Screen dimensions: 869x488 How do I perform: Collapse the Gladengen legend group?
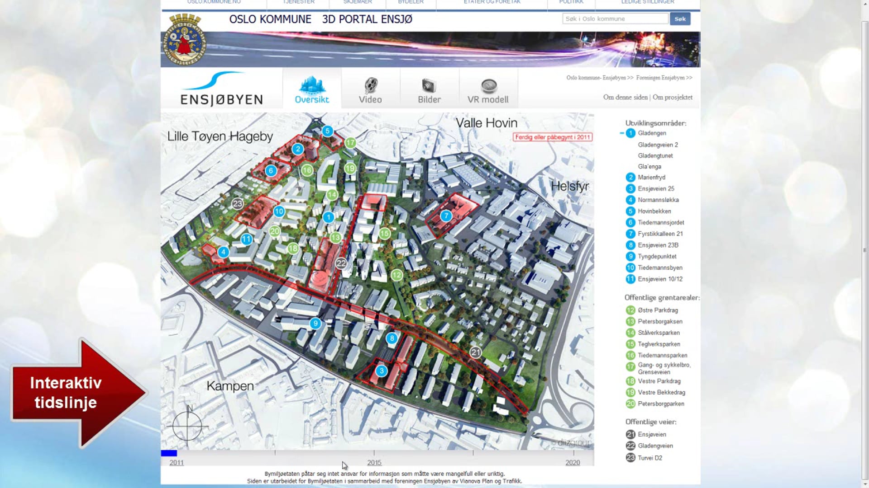click(622, 133)
